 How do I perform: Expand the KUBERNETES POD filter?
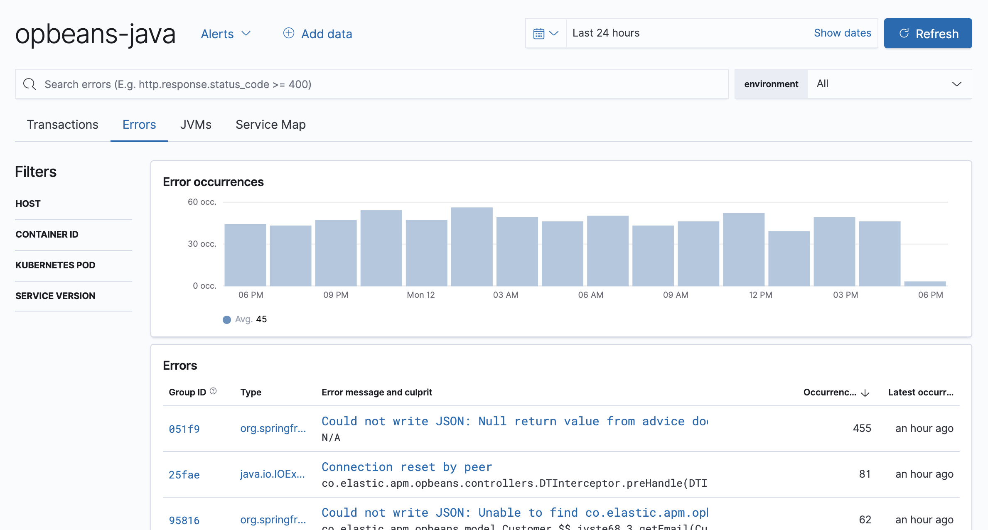(55, 265)
